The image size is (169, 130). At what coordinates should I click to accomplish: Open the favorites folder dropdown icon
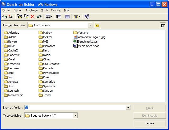point(77,17)
